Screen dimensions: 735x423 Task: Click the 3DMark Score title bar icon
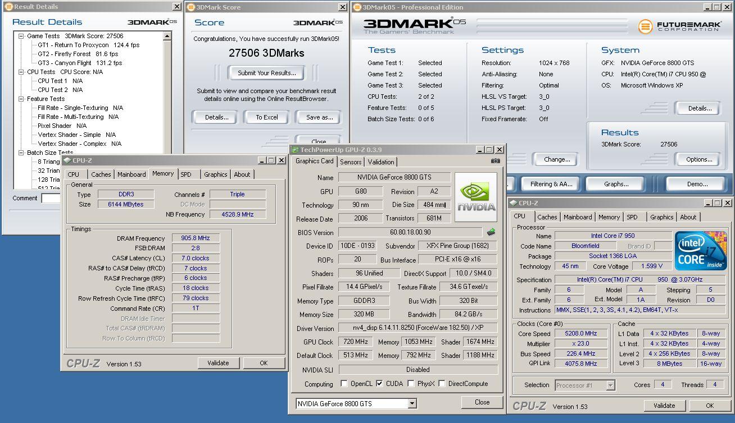(x=191, y=7)
